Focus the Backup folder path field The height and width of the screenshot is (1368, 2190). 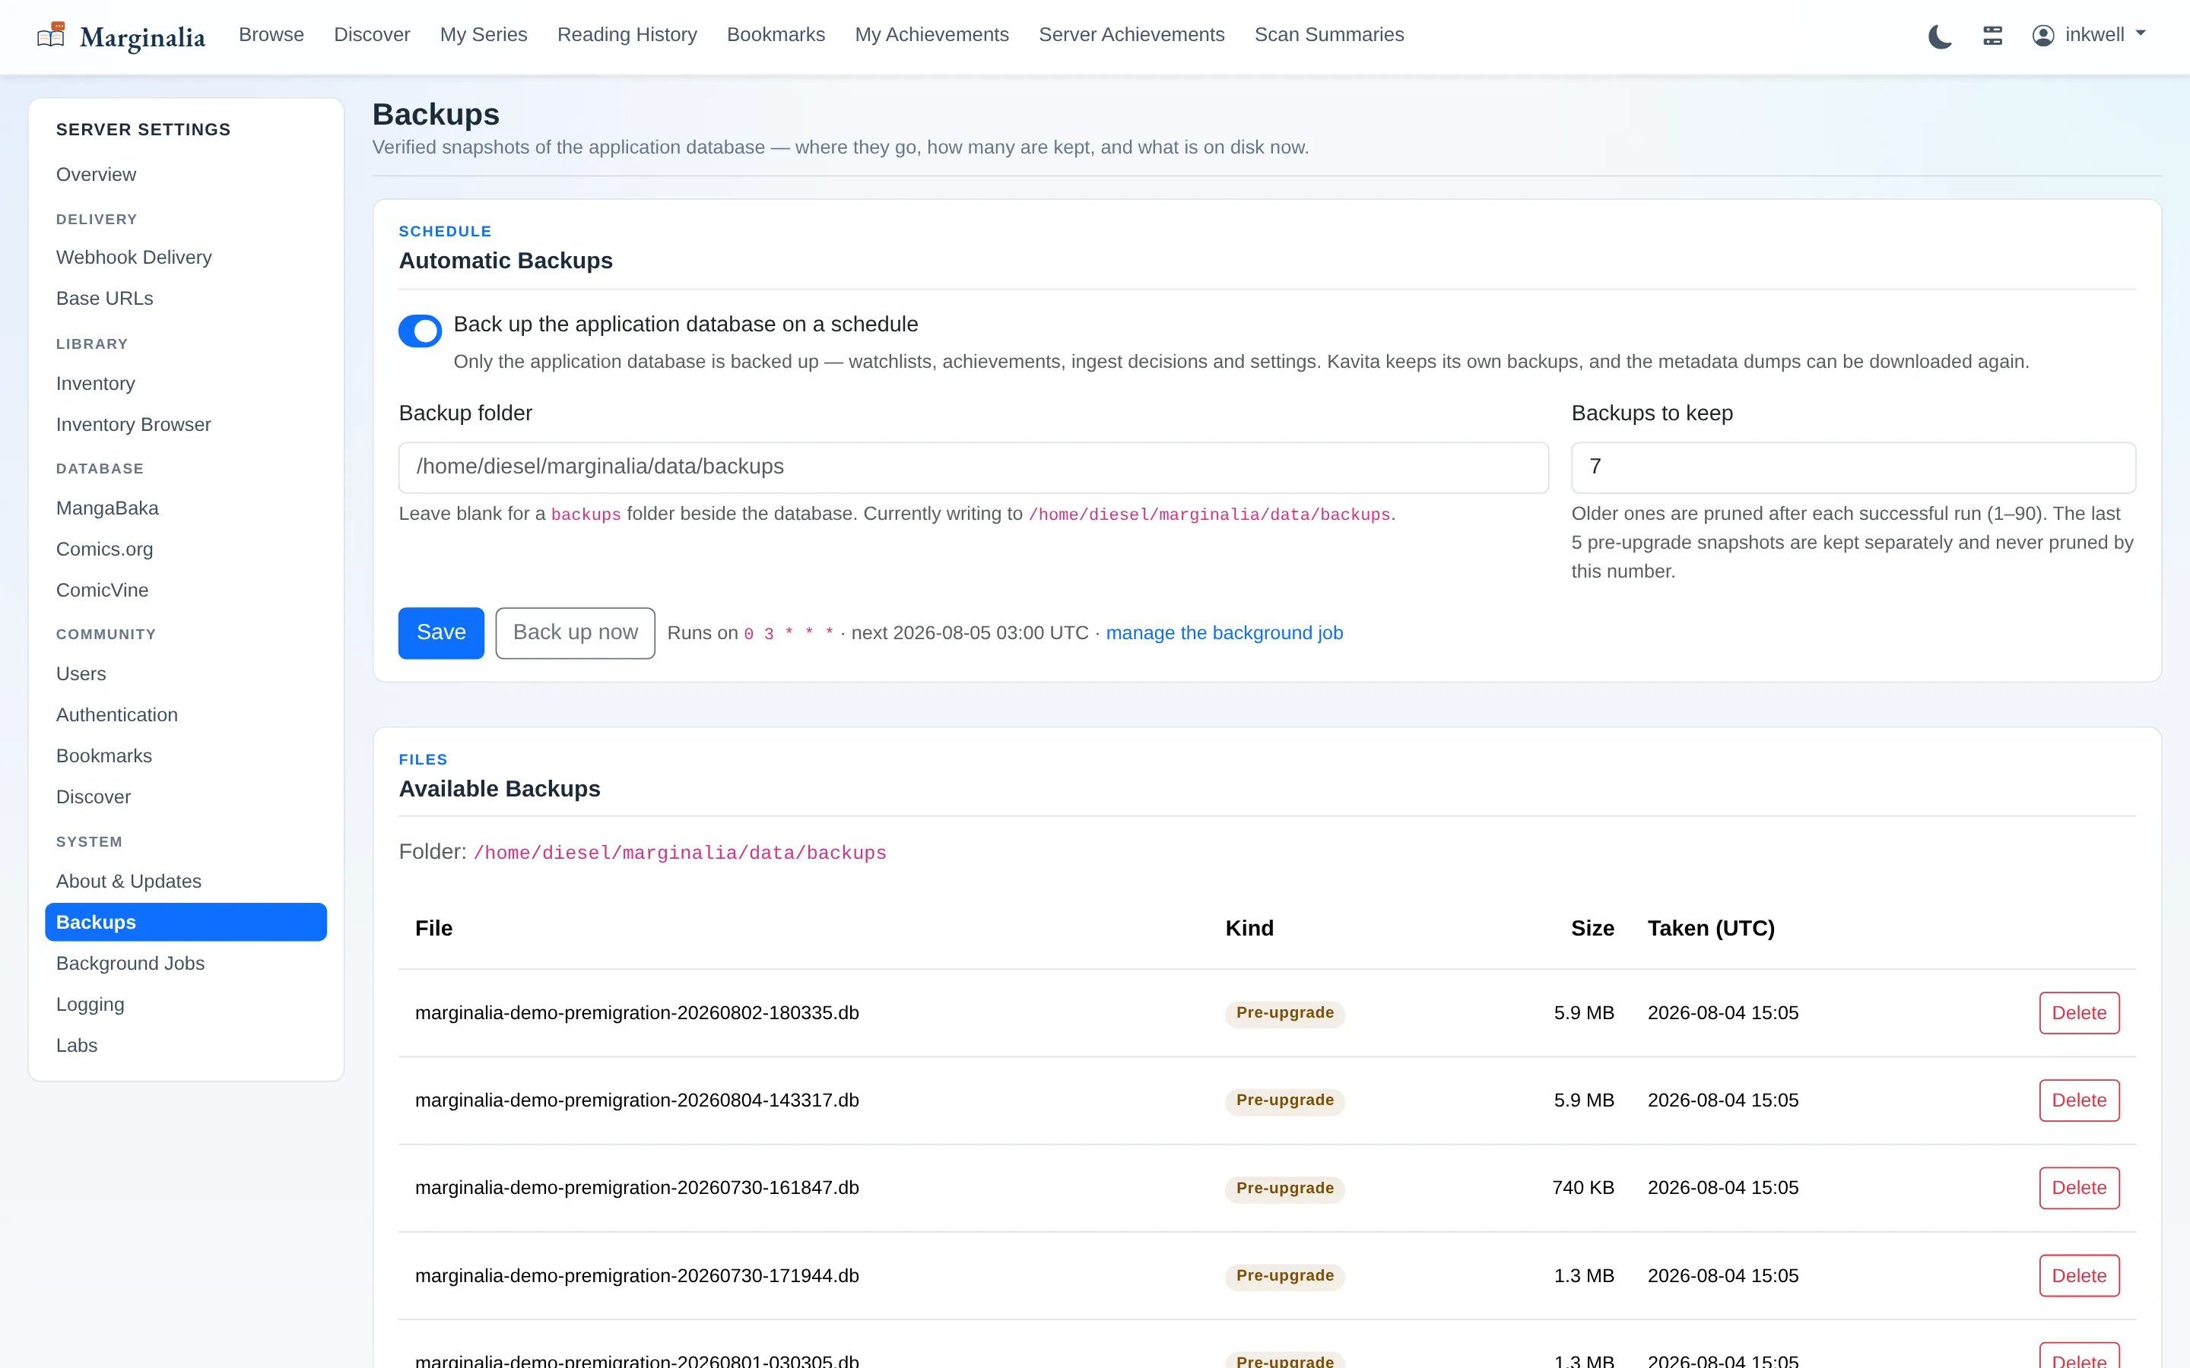[973, 467]
